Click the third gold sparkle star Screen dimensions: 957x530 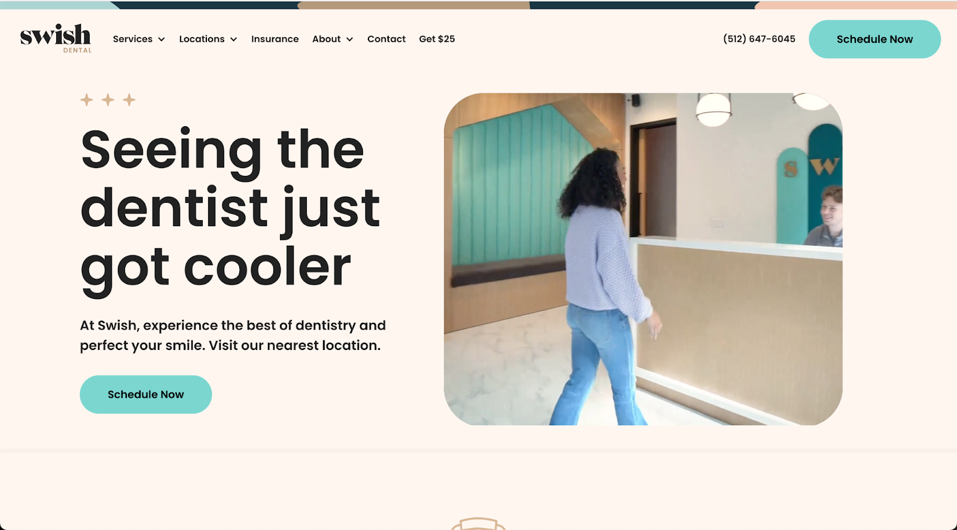129,100
